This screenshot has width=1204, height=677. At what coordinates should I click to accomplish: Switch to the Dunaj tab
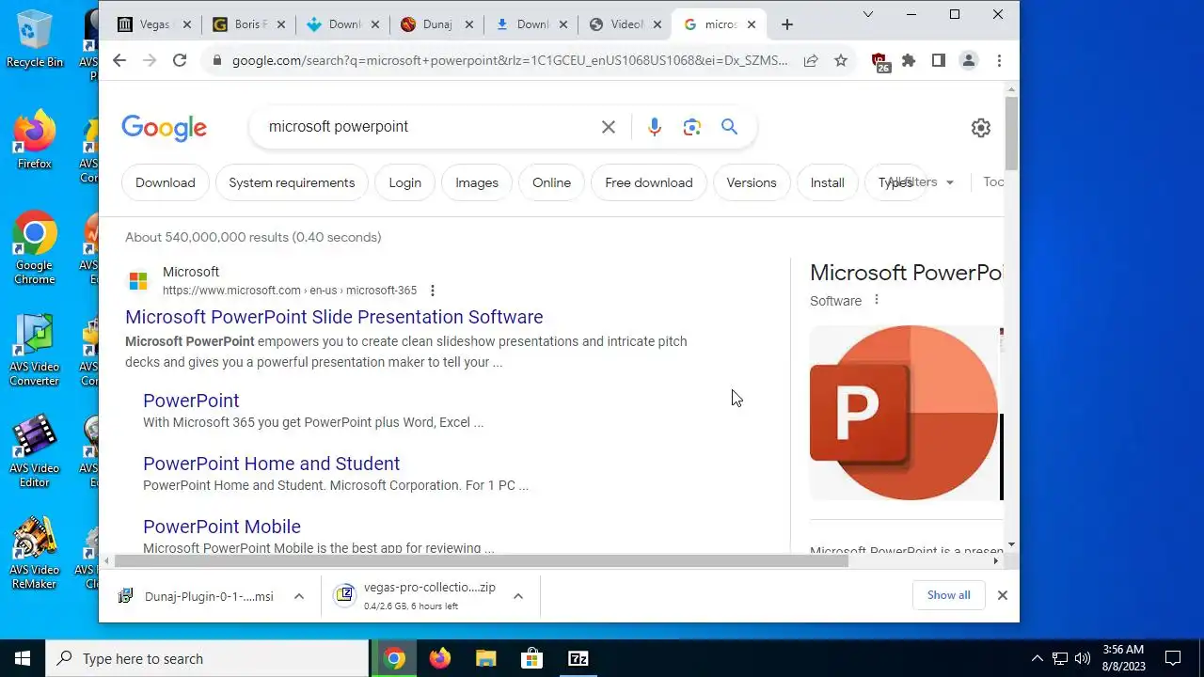tap(436, 24)
